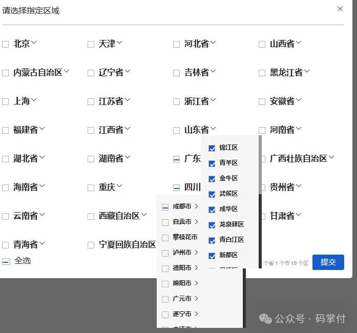This screenshot has width=357, height=333.
Task: Select the 辽宁省 checkbox
Action: (x=91, y=73)
